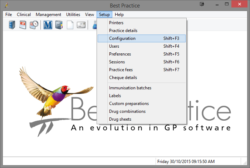This screenshot has height=168, width=250.
Task: Expand the Management menu
Action: click(x=48, y=15)
